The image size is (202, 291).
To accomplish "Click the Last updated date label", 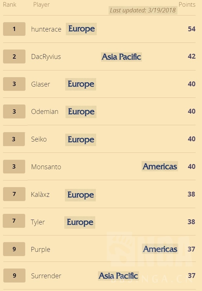I will pyautogui.click(x=143, y=10).
